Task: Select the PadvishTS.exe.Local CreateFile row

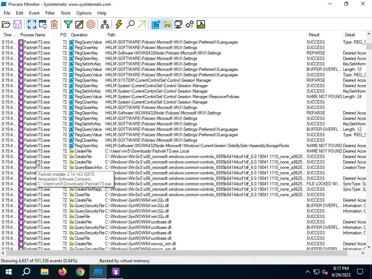Action: (x=183, y=151)
